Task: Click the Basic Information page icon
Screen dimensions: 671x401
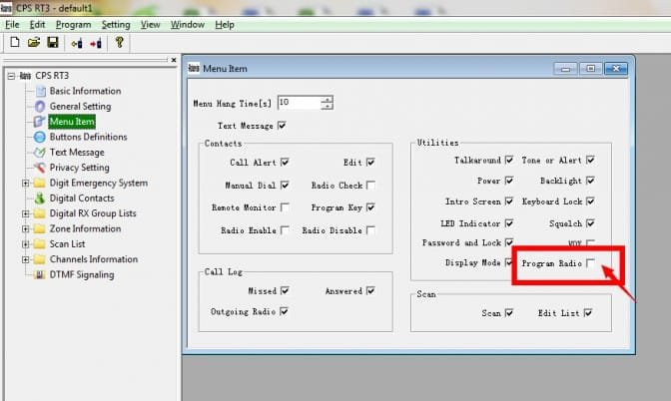Action: tap(41, 91)
